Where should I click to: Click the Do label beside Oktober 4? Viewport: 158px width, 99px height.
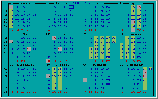(x=6, y=80)
